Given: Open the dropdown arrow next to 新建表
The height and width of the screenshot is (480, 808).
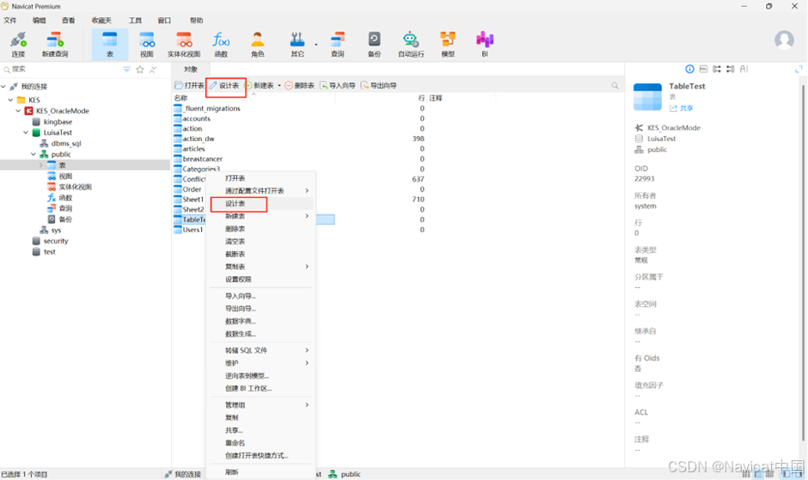Looking at the screenshot, I should (279, 85).
